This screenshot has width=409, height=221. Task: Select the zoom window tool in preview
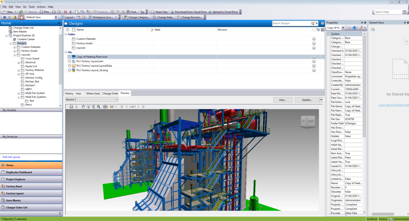(x=93, y=107)
